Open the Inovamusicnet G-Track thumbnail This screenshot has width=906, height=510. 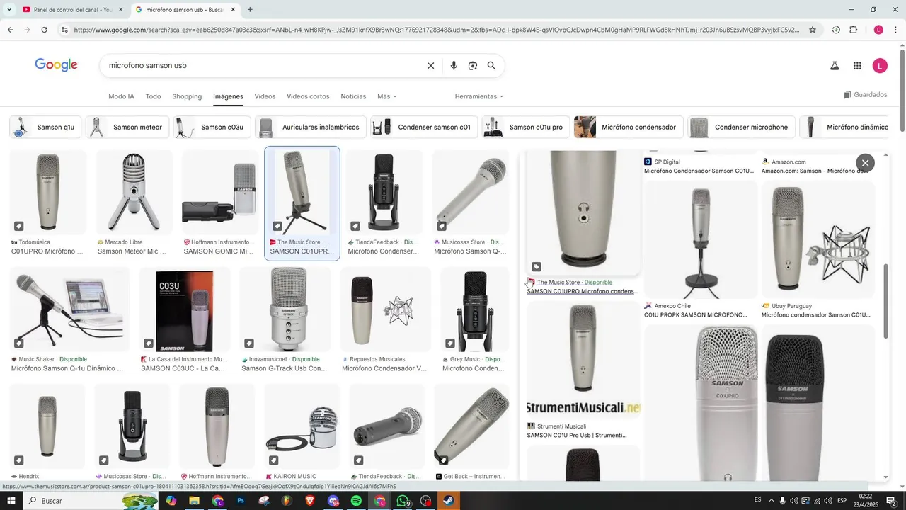coord(285,310)
